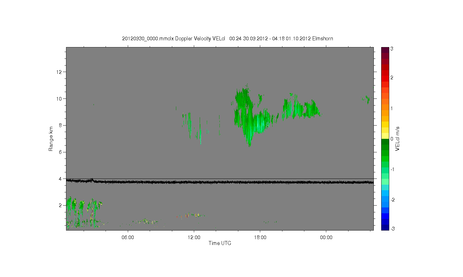
Task: Click the 'Time UTC' x-axis label
Action: click(x=220, y=243)
